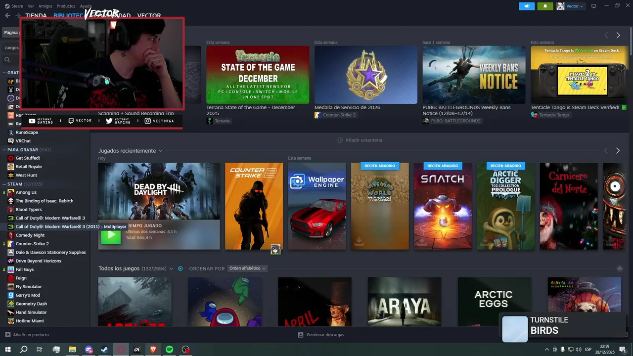Open Spotify from the Windows taskbar
Viewport: 633px width, 356px height.
pyautogui.click(x=170, y=350)
